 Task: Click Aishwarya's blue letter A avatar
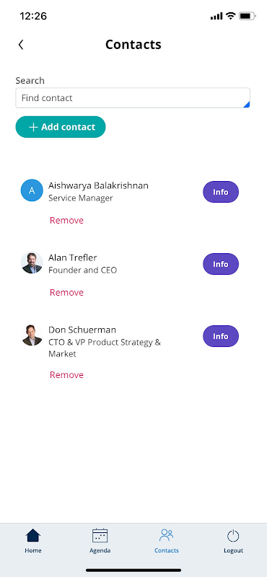(x=32, y=190)
